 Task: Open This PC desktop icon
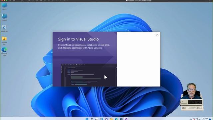tap(4, 6)
